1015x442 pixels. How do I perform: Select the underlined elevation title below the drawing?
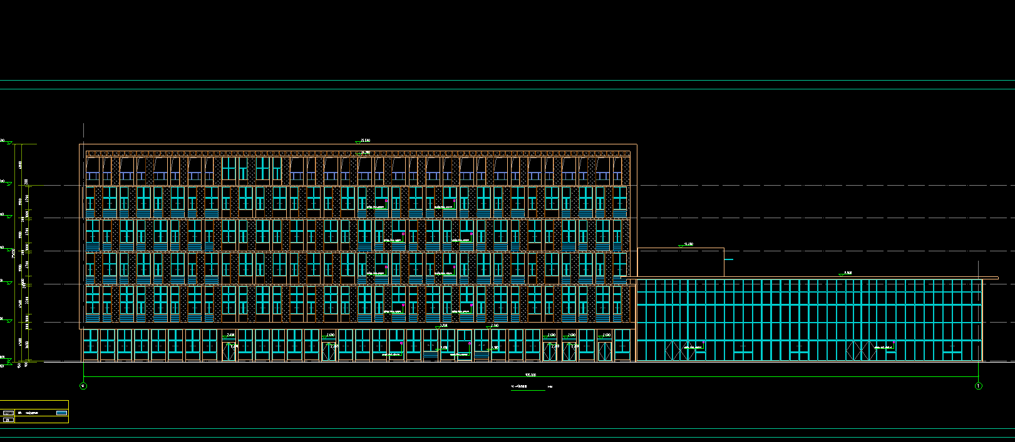pos(520,388)
